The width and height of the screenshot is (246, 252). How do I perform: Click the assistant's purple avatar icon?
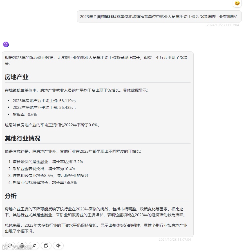point(6,44)
